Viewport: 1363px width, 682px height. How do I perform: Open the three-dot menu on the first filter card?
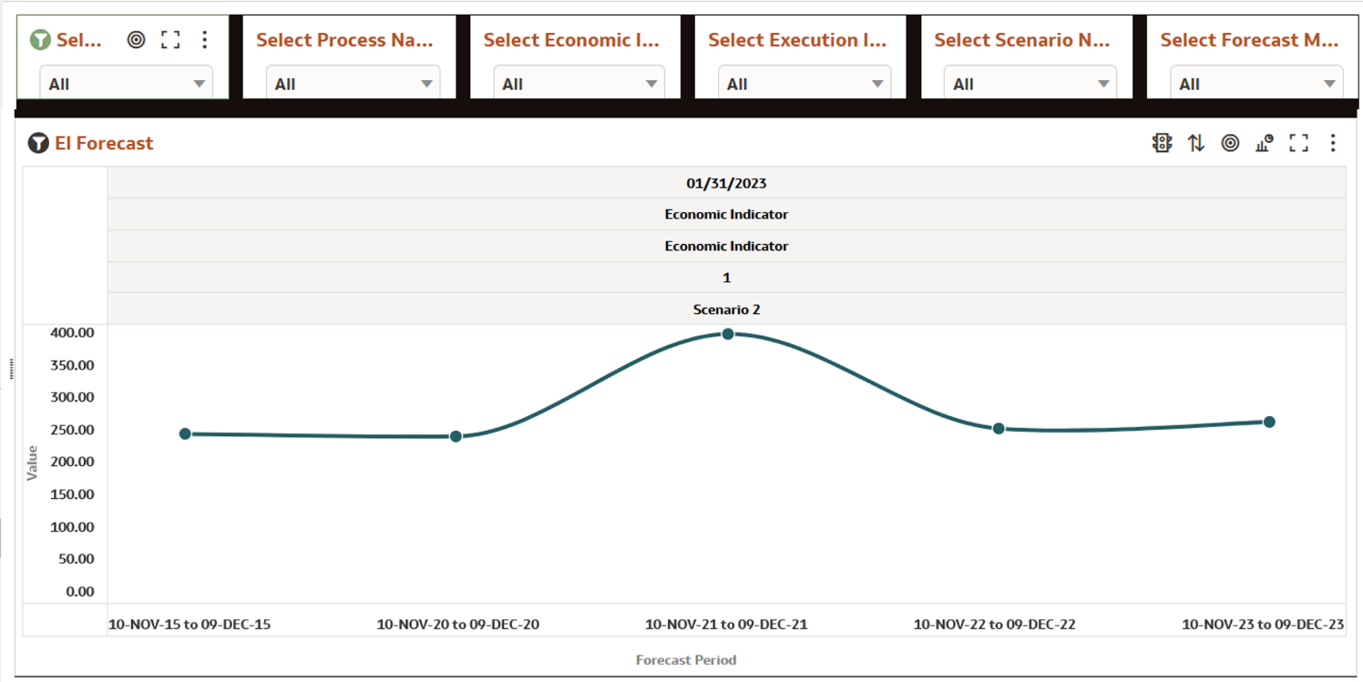204,40
